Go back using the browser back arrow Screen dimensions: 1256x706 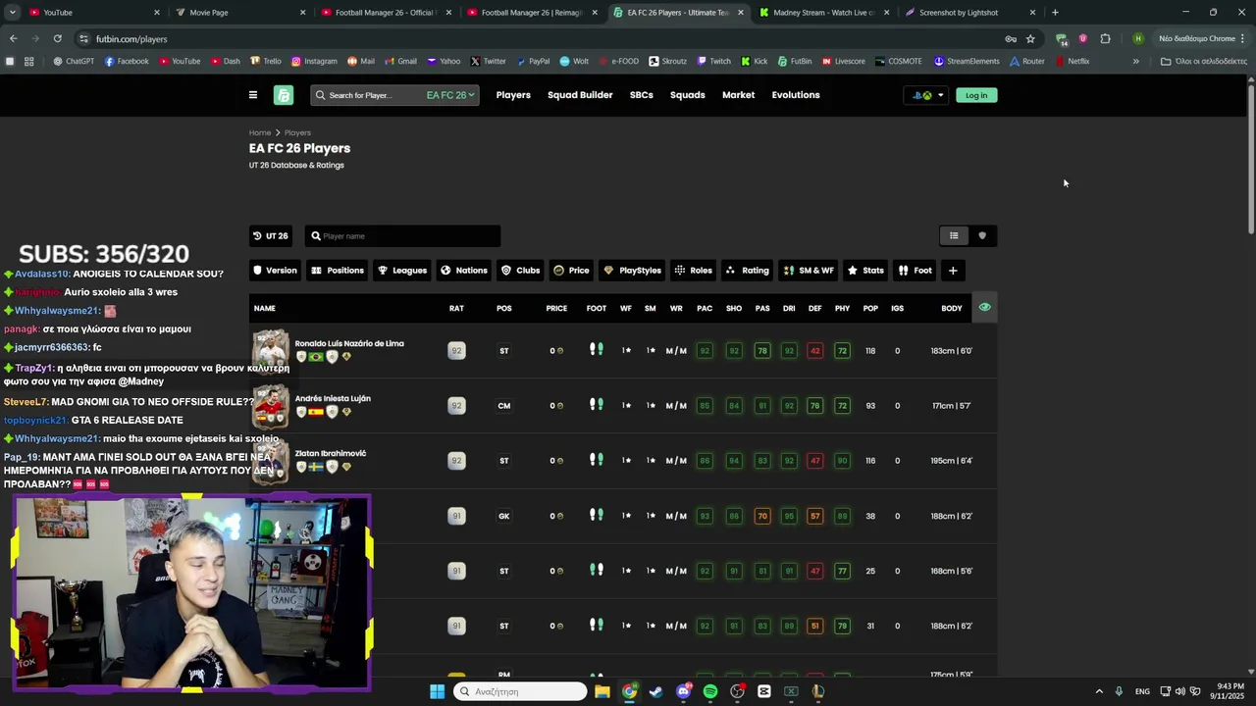(14, 39)
